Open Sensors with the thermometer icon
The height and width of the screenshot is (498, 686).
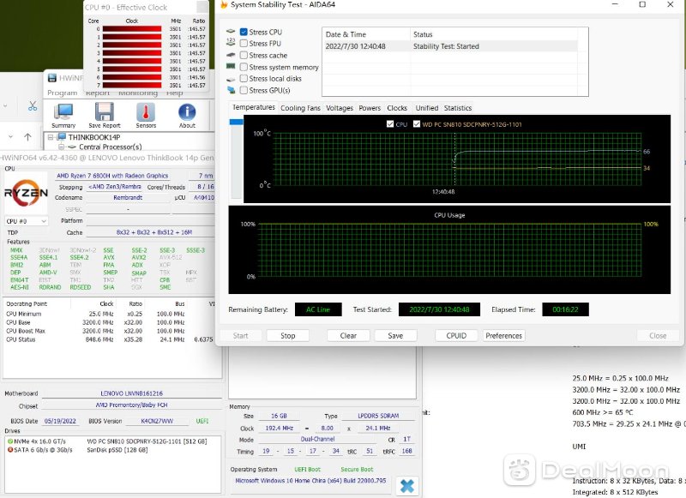pos(146,112)
